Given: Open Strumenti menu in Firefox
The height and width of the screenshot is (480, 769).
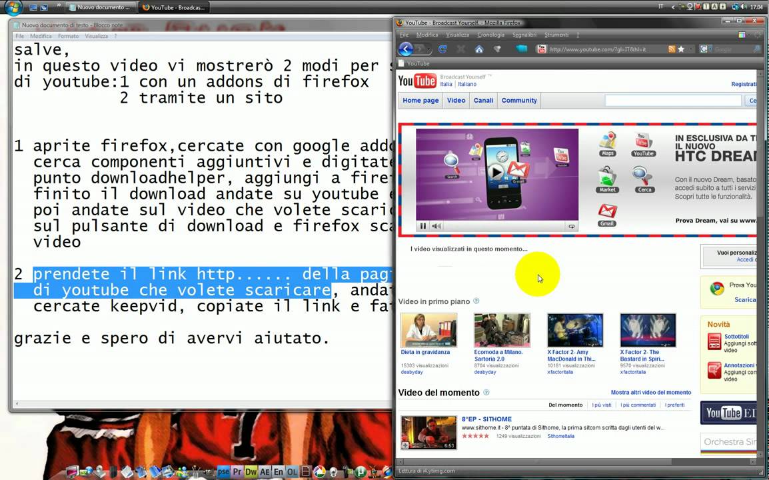Looking at the screenshot, I should (x=556, y=35).
